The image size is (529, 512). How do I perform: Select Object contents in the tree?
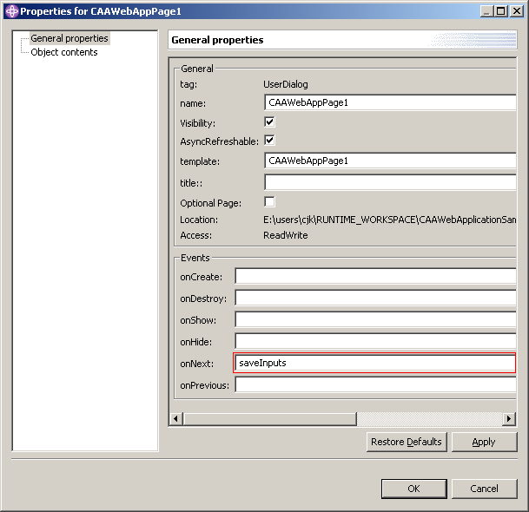pyautogui.click(x=64, y=52)
